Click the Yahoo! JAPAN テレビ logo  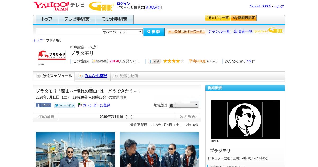tap(59, 6)
